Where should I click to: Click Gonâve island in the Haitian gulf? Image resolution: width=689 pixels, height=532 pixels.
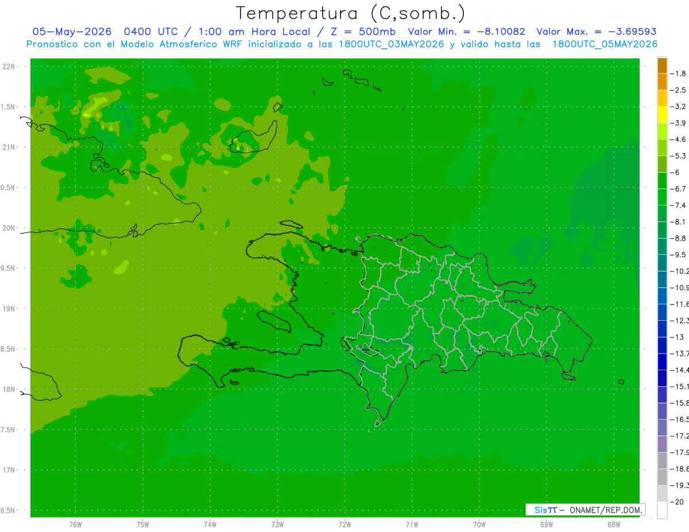click(274, 321)
